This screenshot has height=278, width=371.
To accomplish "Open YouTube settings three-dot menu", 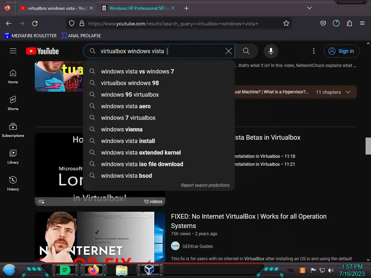I will point(314,51).
